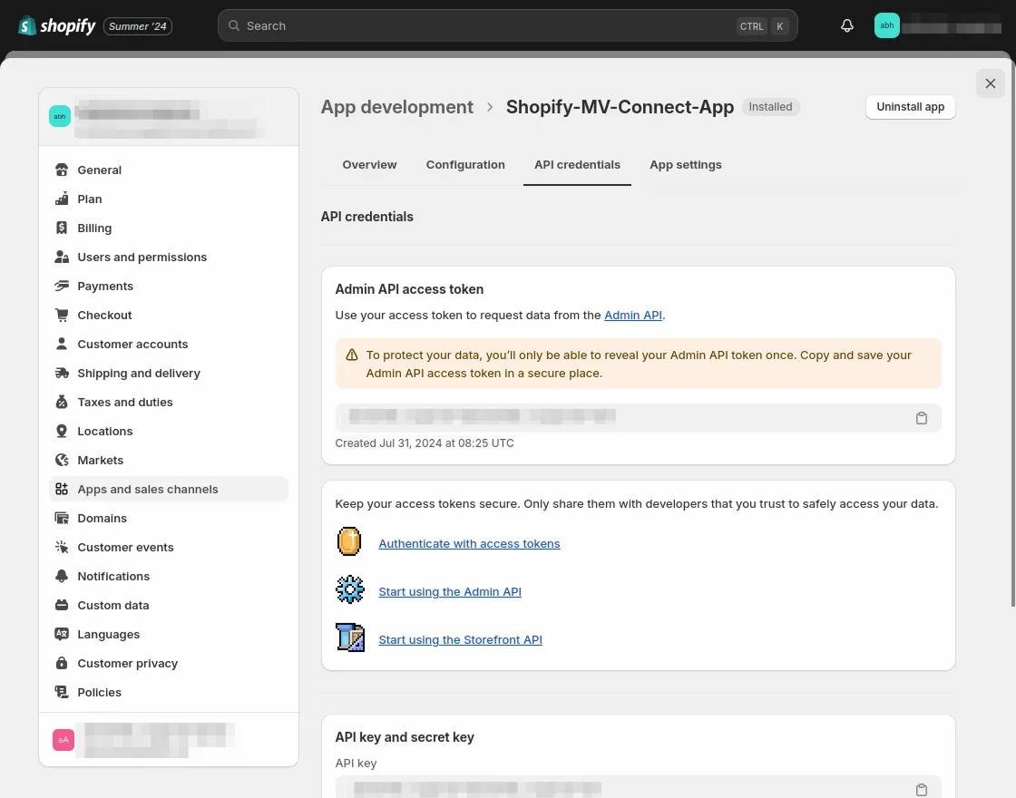Switch to the Overview tab
Viewport: 1016px width, 798px height.
(x=369, y=165)
